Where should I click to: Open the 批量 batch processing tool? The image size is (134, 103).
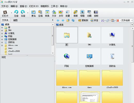tap(68, 14)
